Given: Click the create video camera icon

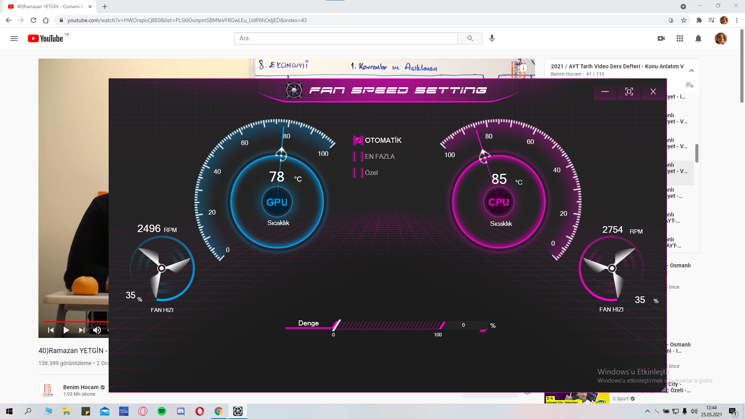Looking at the screenshot, I should pos(661,38).
